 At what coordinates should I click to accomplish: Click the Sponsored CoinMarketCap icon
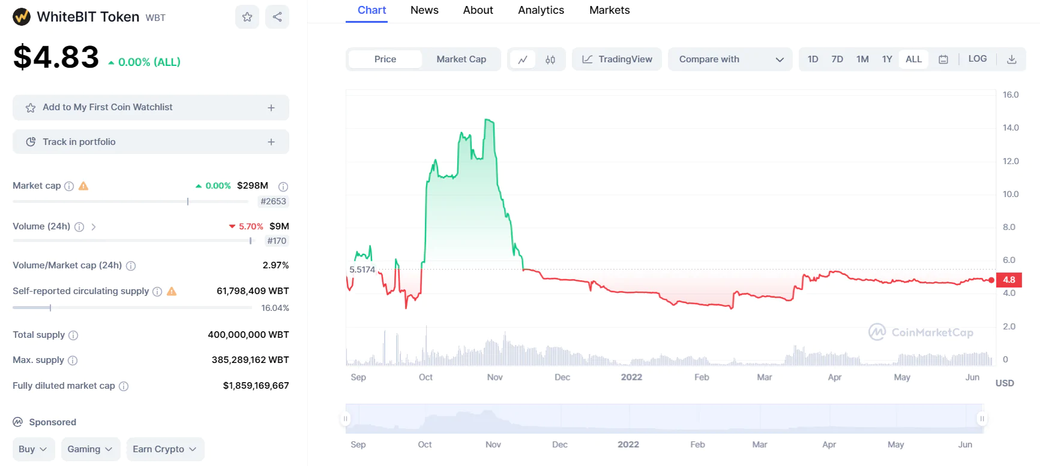coord(18,422)
